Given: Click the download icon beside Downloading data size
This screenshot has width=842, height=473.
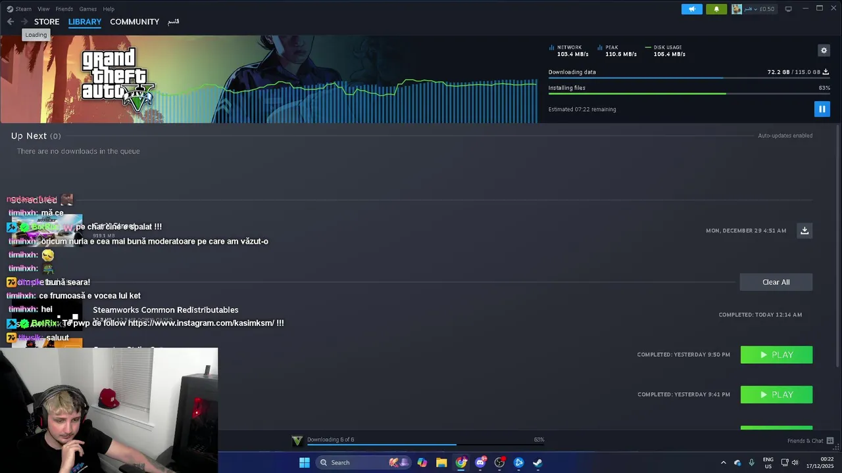Looking at the screenshot, I should (x=826, y=72).
